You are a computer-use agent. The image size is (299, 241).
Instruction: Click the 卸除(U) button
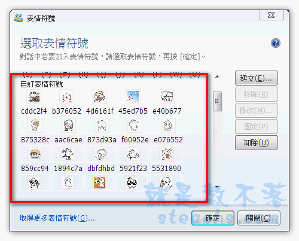257,143
